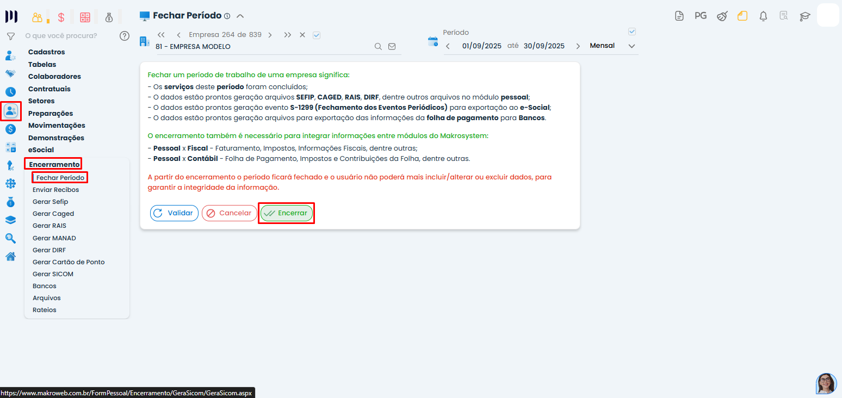Image resolution: width=842 pixels, height=398 pixels.
Task: Open notifications bell icon
Action: coord(763,16)
